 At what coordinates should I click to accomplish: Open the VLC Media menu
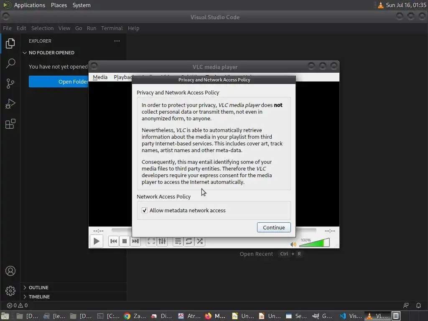pyautogui.click(x=100, y=77)
